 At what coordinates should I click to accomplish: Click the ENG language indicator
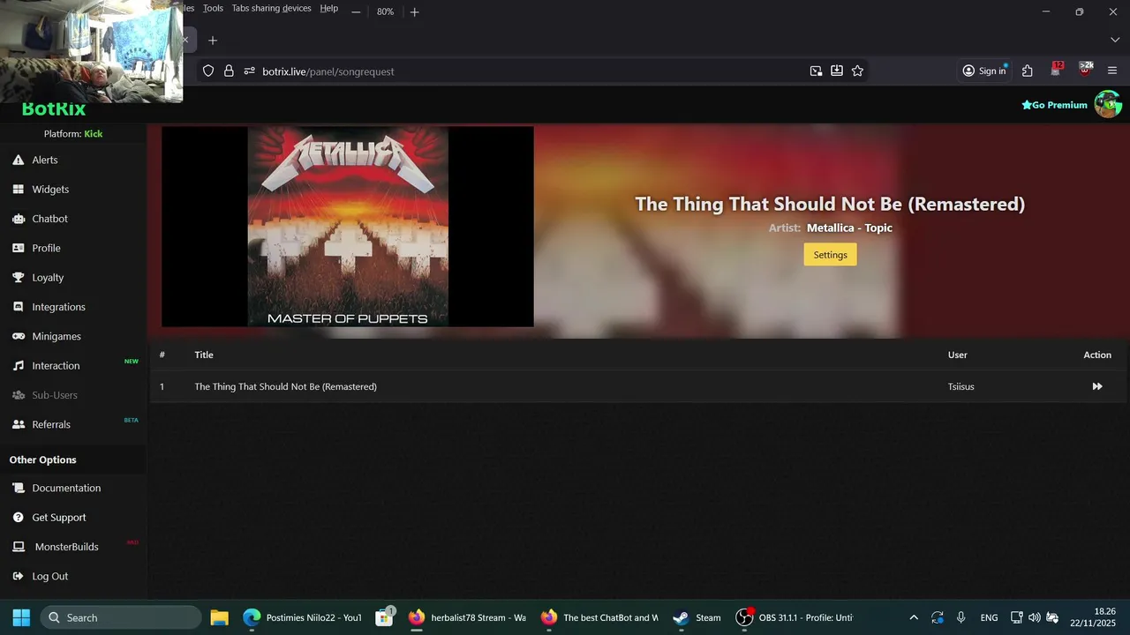point(989,617)
